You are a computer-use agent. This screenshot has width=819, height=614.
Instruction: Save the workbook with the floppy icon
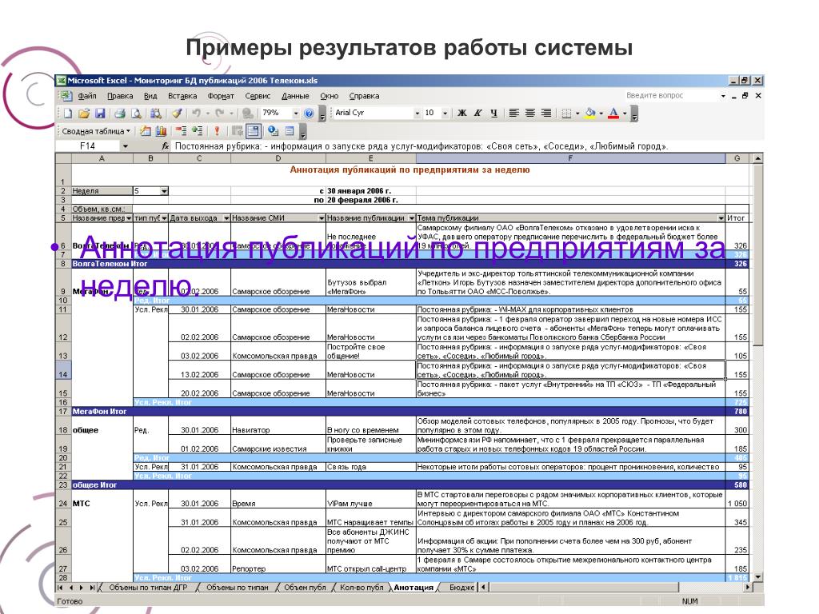click(100, 113)
